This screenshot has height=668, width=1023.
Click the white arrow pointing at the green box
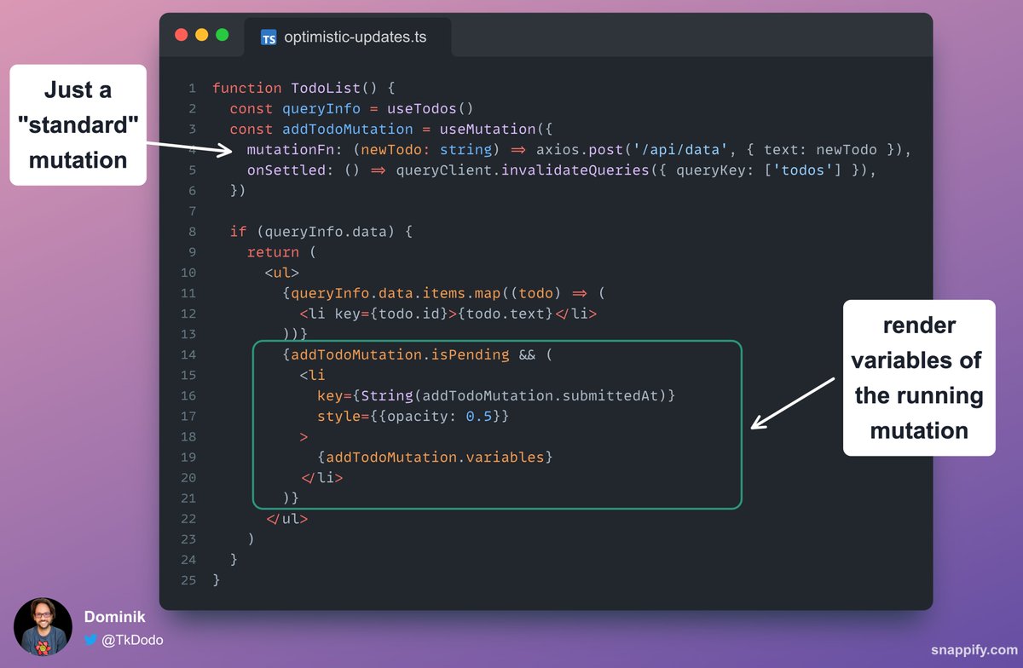pyautogui.click(x=792, y=402)
